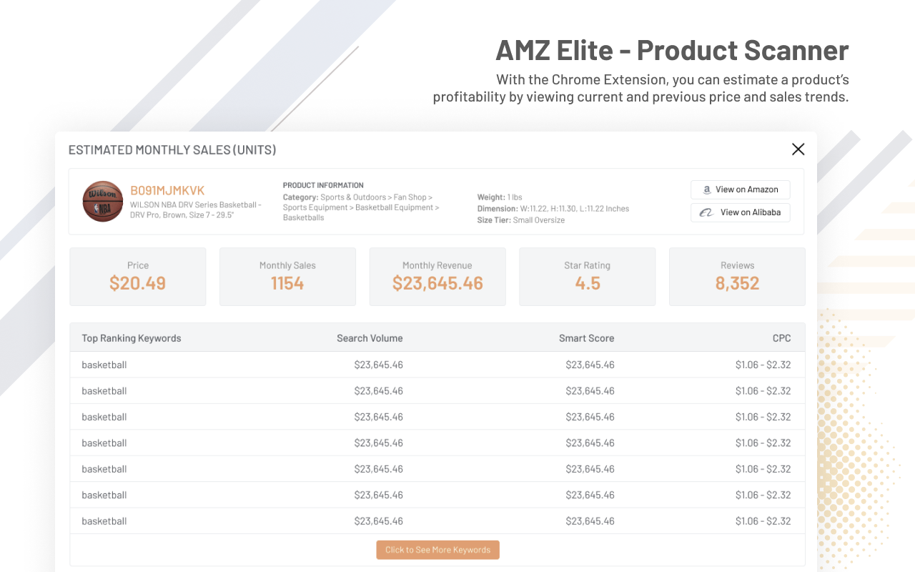This screenshot has width=915, height=572.
Task: Click the Alibaba logo icon
Action: click(706, 212)
